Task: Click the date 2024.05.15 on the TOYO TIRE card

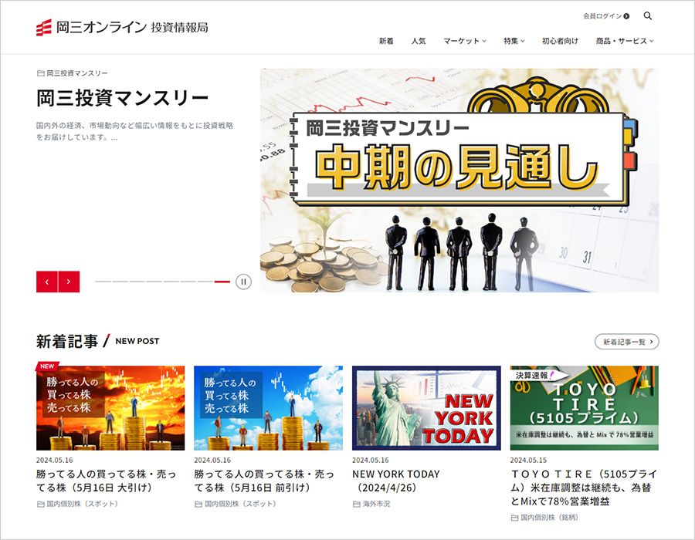Action: [x=528, y=461]
